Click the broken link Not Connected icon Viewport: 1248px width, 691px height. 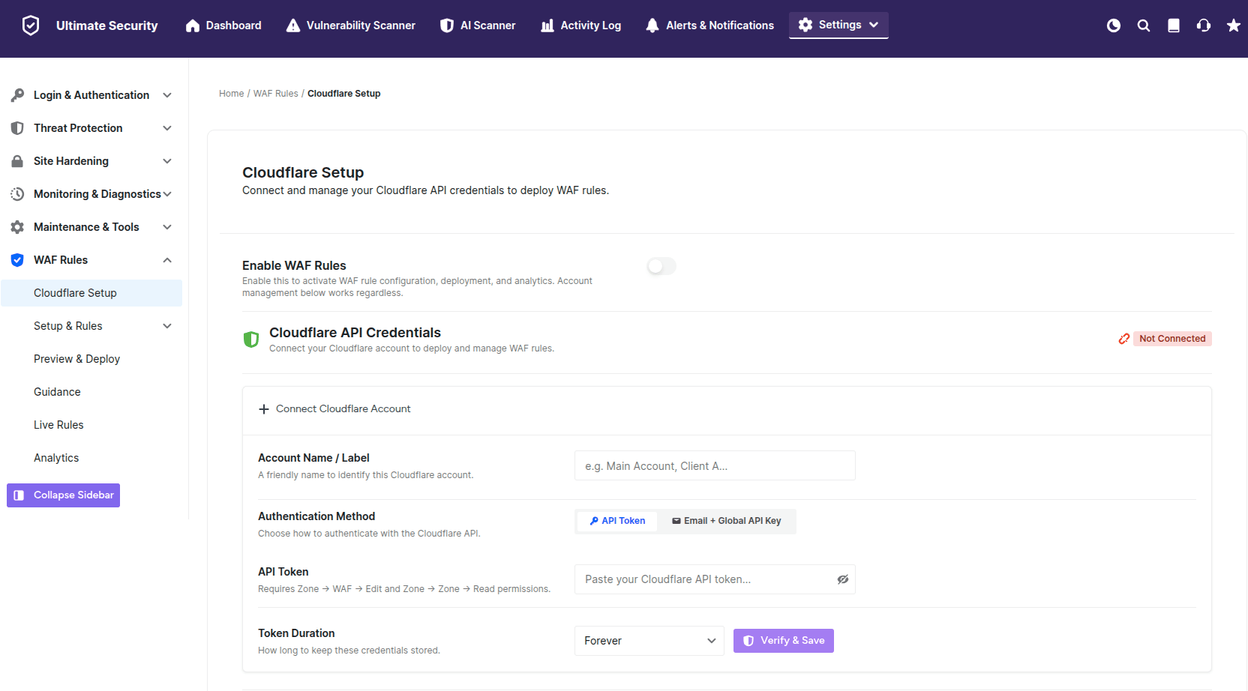coord(1124,339)
